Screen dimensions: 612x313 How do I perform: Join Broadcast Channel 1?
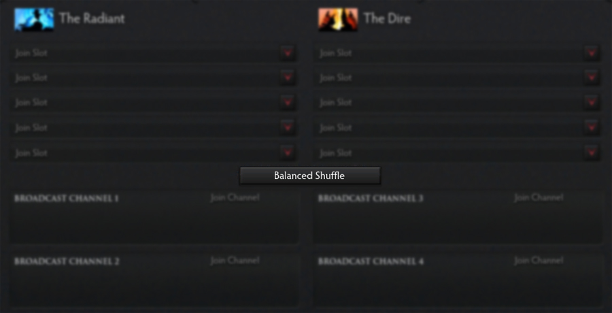(235, 198)
